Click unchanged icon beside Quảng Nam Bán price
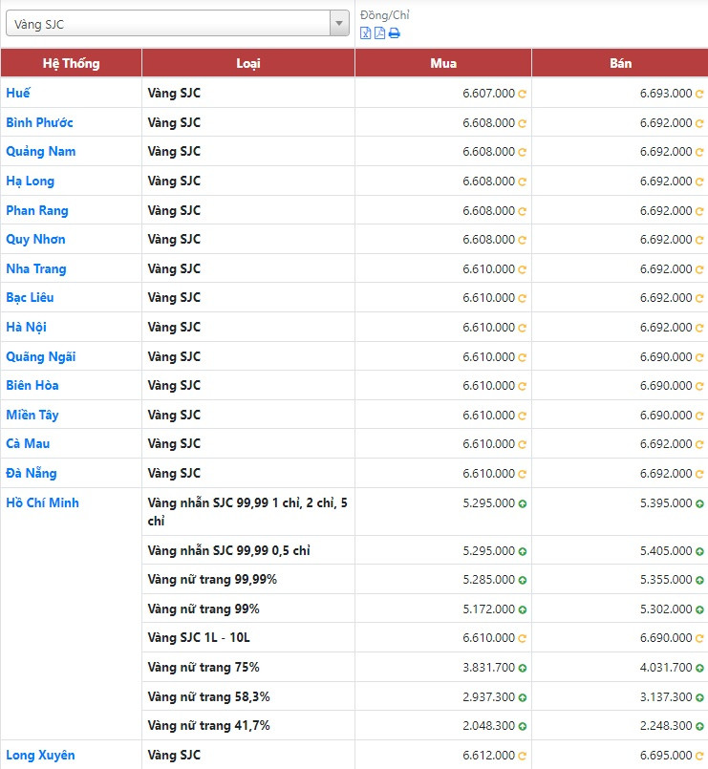 tap(699, 152)
